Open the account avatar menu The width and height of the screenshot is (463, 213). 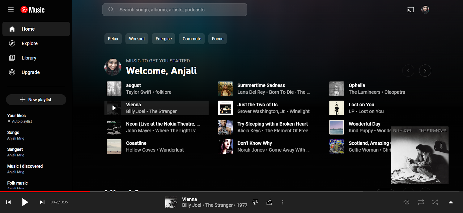tap(425, 10)
